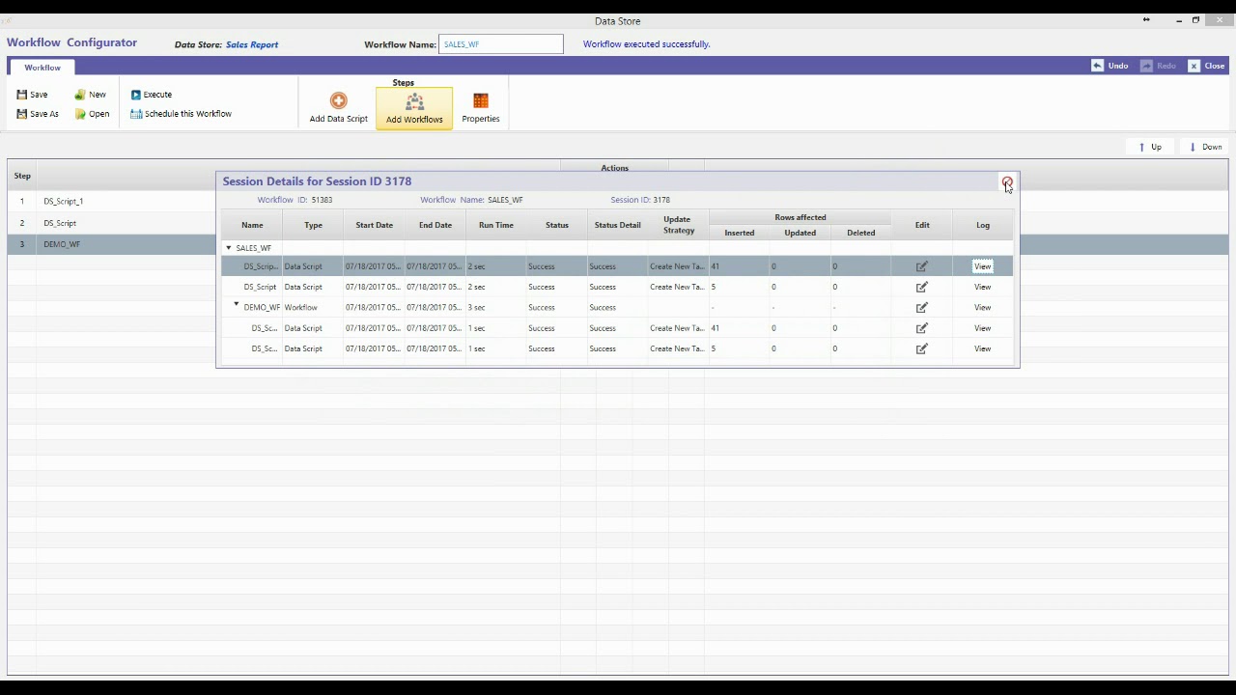Create a New workflow

91,95
